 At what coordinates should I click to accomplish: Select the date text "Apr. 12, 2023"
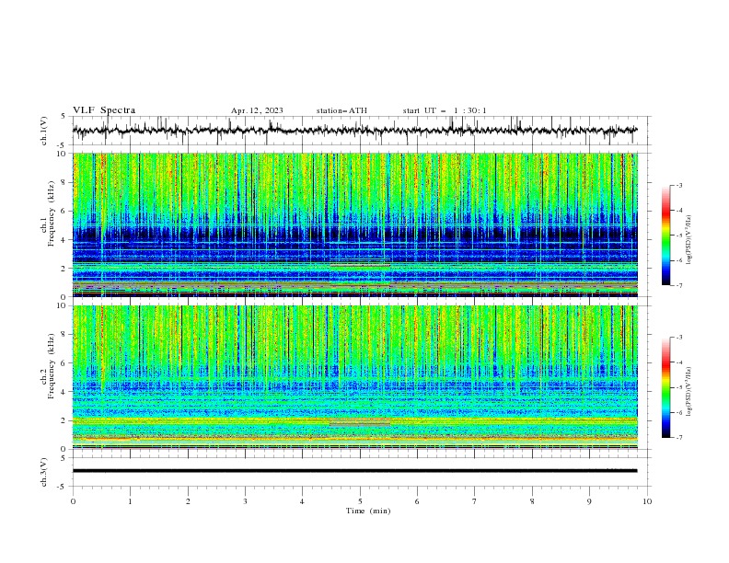tap(257, 110)
